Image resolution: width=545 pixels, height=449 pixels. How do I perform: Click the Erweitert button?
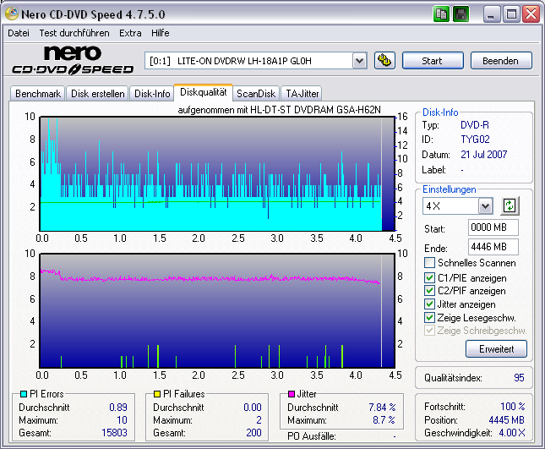[496, 349]
